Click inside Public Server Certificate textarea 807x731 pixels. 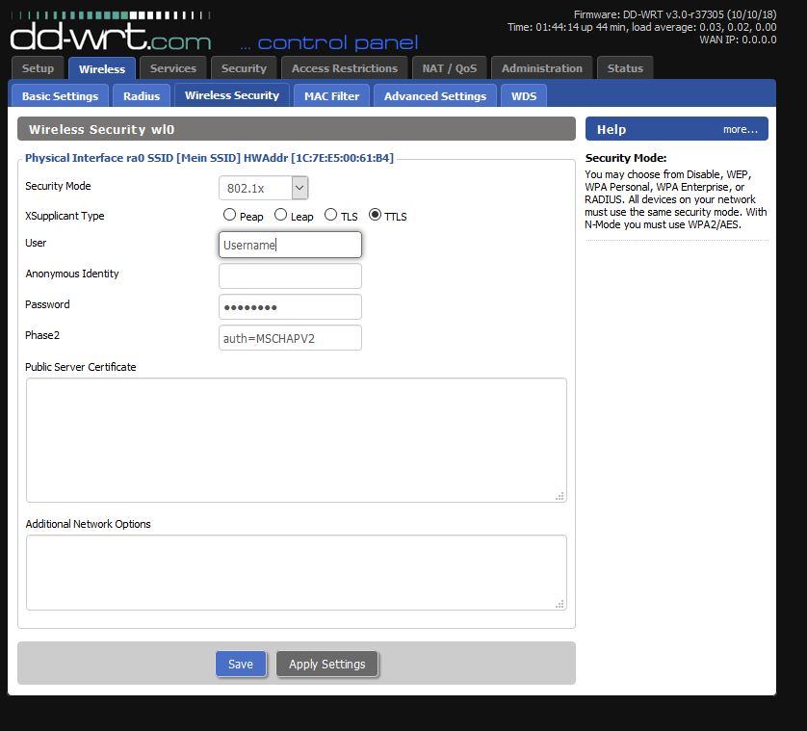pos(297,440)
